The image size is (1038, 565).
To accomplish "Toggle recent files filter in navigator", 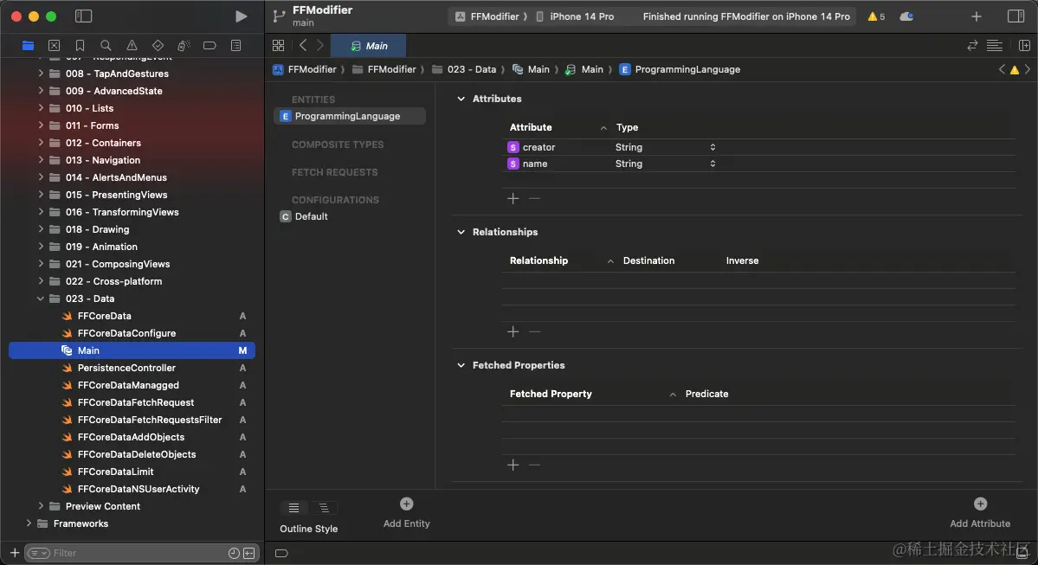I will pyautogui.click(x=234, y=553).
